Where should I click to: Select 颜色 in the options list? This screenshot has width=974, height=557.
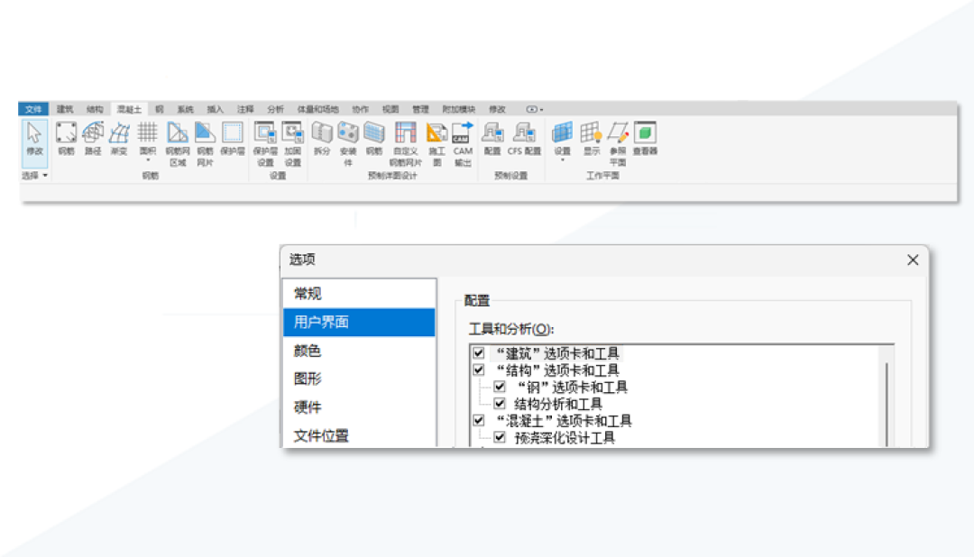(x=359, y=351)
